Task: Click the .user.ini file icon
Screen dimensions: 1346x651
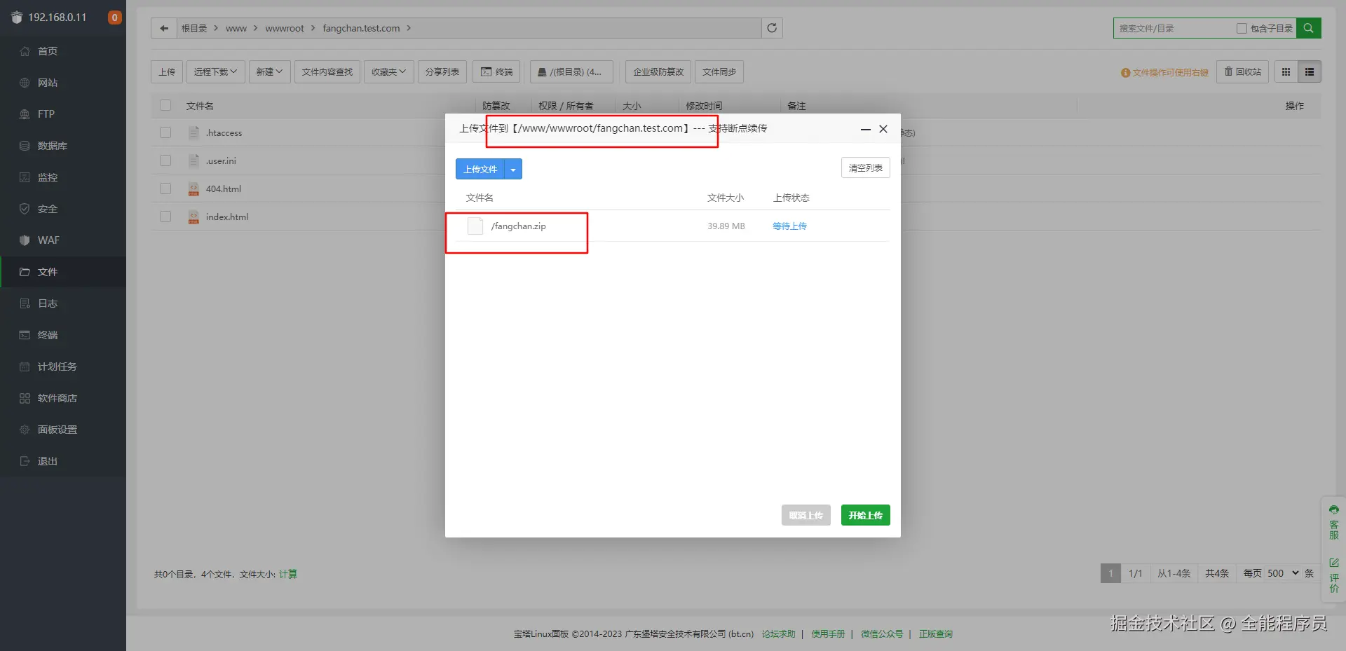Action: pos(193,160)
